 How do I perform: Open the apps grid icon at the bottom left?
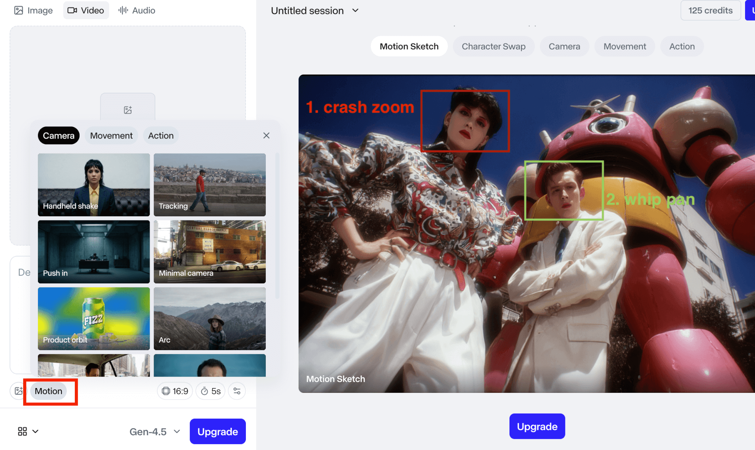coord(22,431)
